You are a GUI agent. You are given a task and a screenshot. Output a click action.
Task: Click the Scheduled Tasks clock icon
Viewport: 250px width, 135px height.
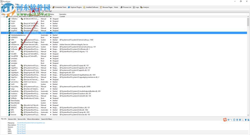53,7
